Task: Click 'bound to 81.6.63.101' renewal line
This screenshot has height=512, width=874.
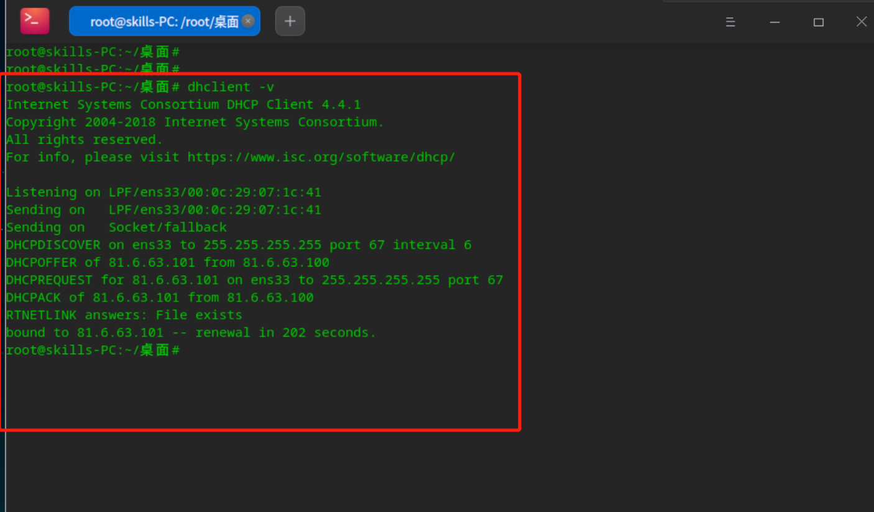Action: click(x=191, y=332)
